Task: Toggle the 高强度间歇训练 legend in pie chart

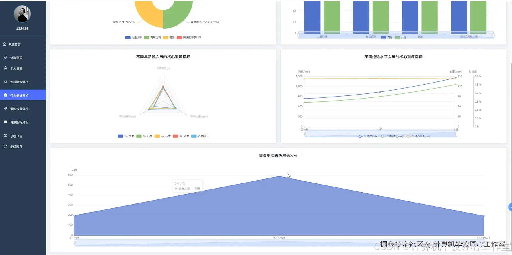Action: tap(189, 38)
